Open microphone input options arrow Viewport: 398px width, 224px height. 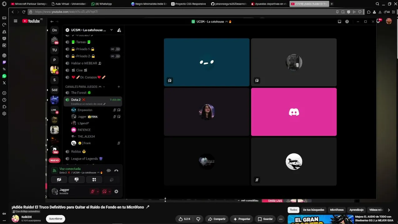point(98,192)
